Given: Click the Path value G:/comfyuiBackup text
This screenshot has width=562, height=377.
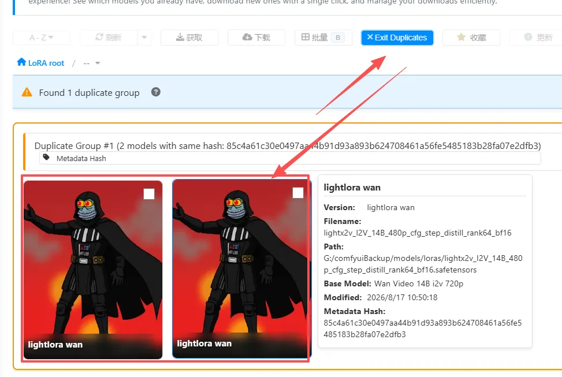Looking at the screenshot, I should coord(423,264).
